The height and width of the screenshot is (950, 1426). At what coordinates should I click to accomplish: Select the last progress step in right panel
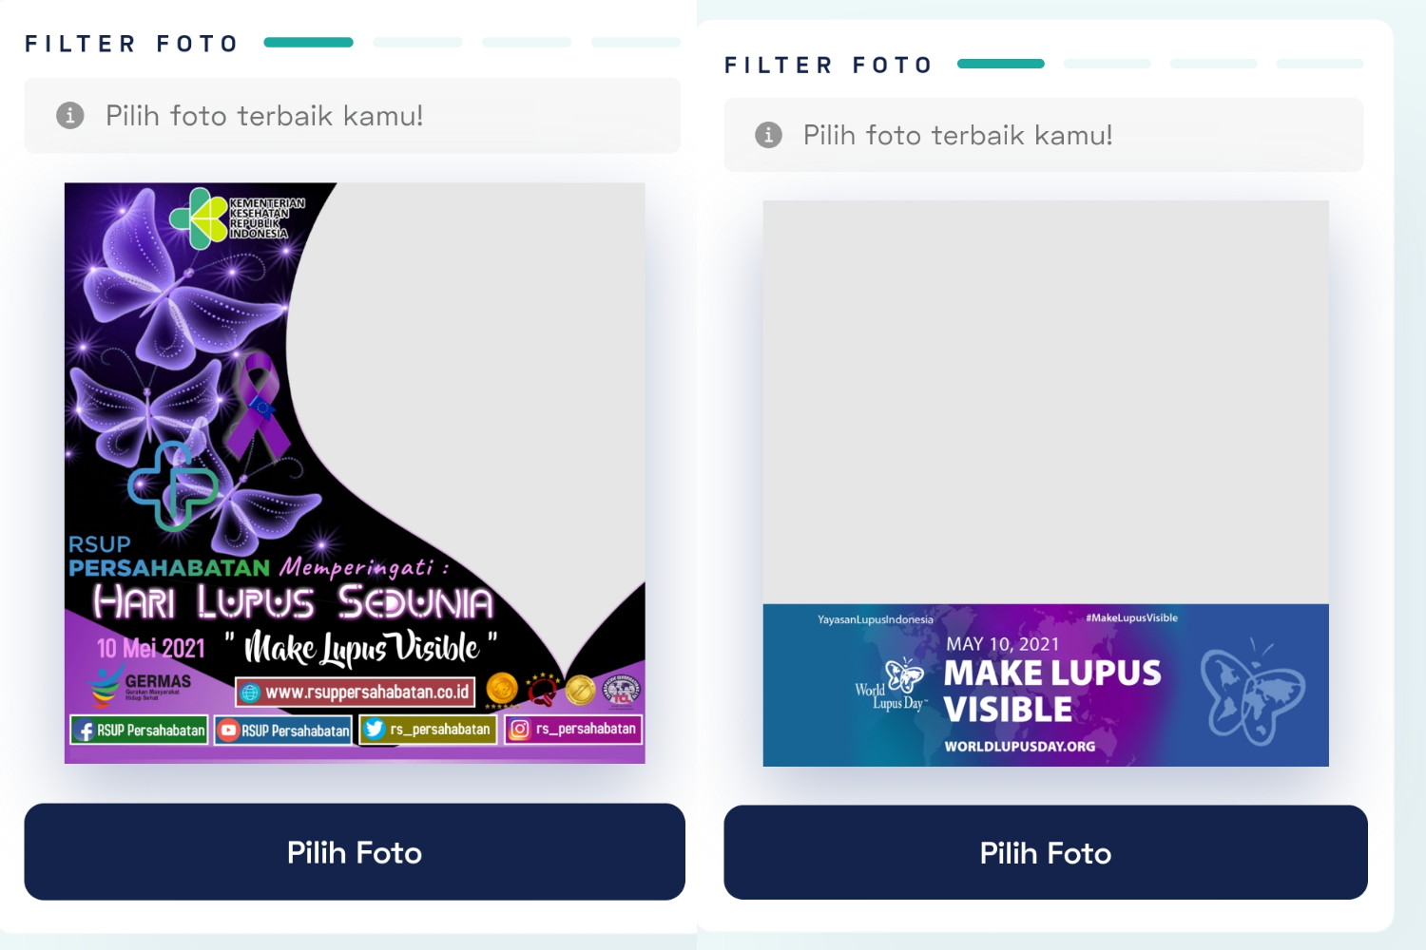pyautogui.click(x=1320, y=64)
